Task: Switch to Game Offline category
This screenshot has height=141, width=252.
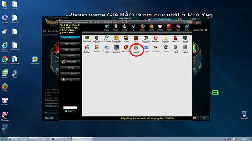Action: pos(70,56)
